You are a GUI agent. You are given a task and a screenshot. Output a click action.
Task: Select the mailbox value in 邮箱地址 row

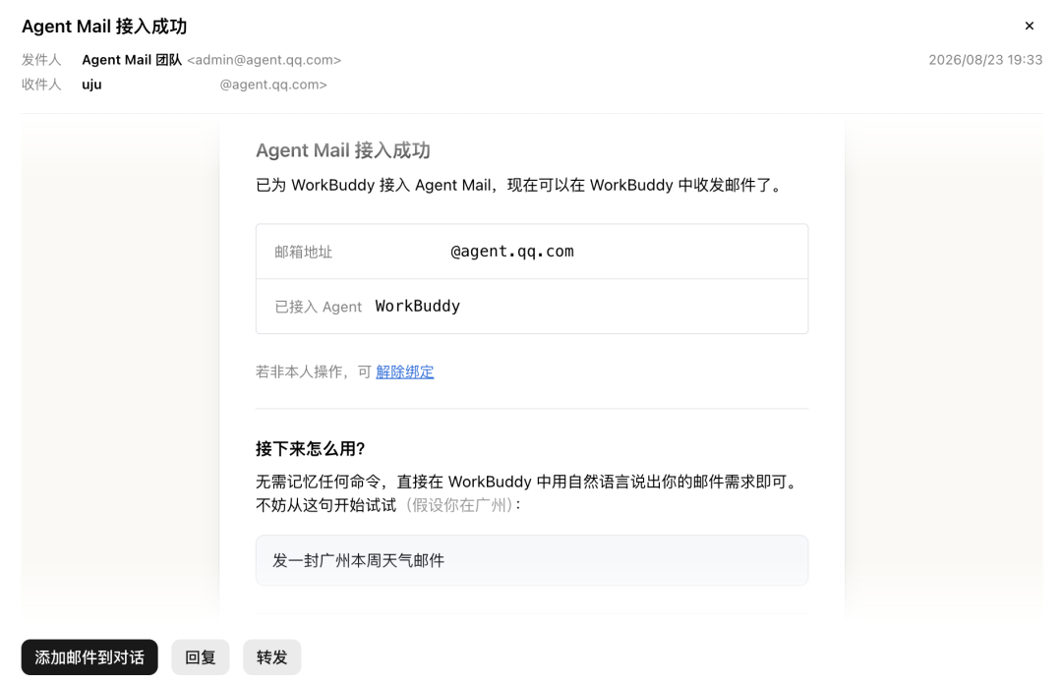tap(512, 252)
